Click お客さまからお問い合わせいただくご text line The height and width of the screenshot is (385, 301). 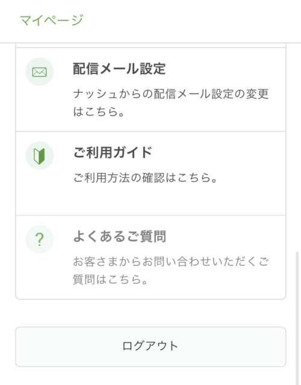point(171,261)
